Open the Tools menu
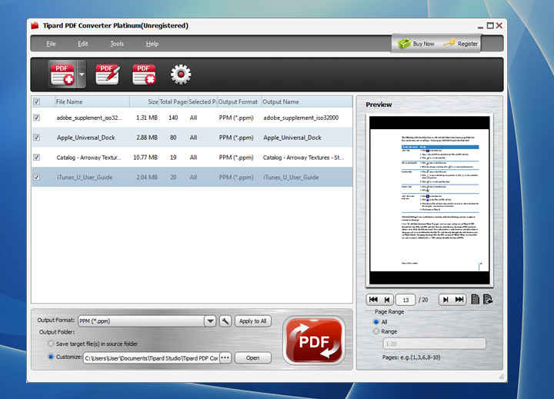554x399 pixels. [x=117, y=44]
